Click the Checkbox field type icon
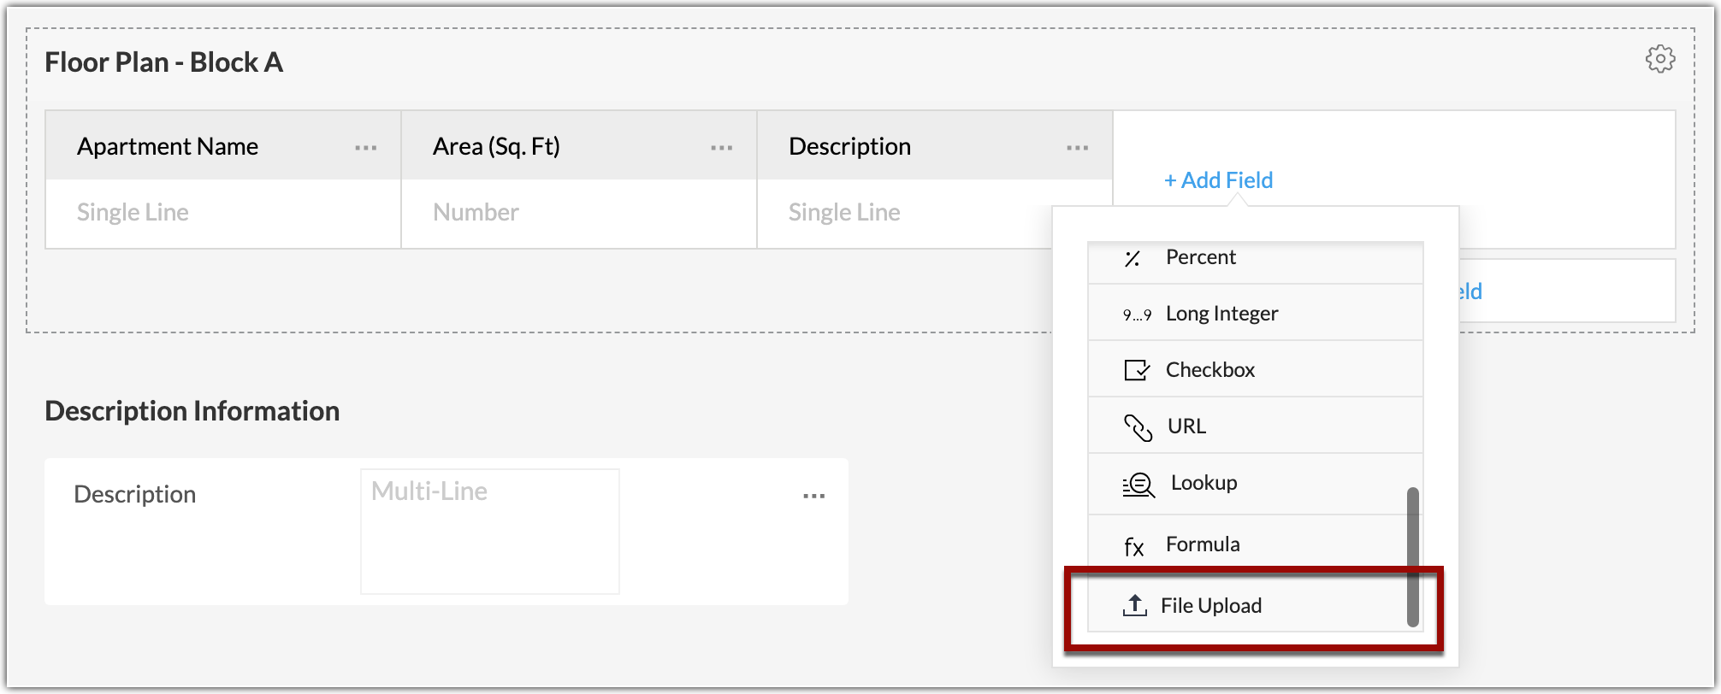The width and height of the screenshot is (1721, 694). (x=1136, y=369)
